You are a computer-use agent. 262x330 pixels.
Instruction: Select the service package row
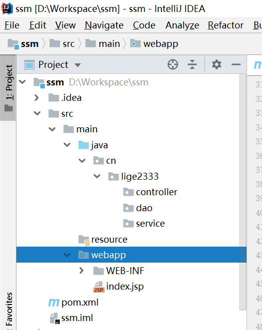pyautogui.click(x=131, y=223)
